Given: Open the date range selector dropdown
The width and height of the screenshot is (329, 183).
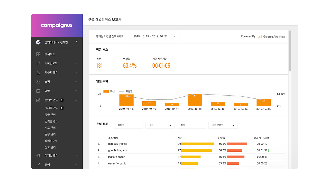Looking at the screenshot, I should [154, 36].
